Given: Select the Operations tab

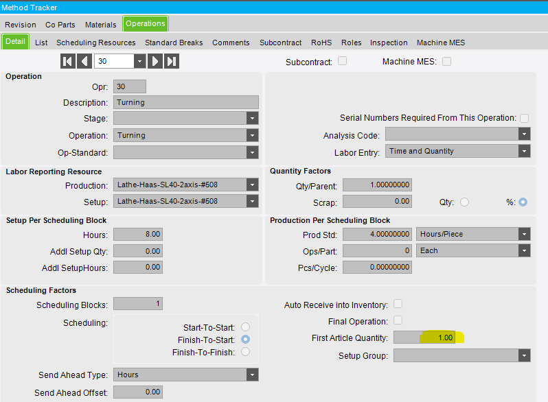Looking at the screenshot, I should (x=146, y=24).
